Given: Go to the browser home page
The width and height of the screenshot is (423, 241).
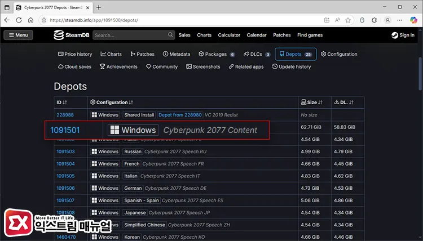Looking at the screenshot, I should (31, 20).
